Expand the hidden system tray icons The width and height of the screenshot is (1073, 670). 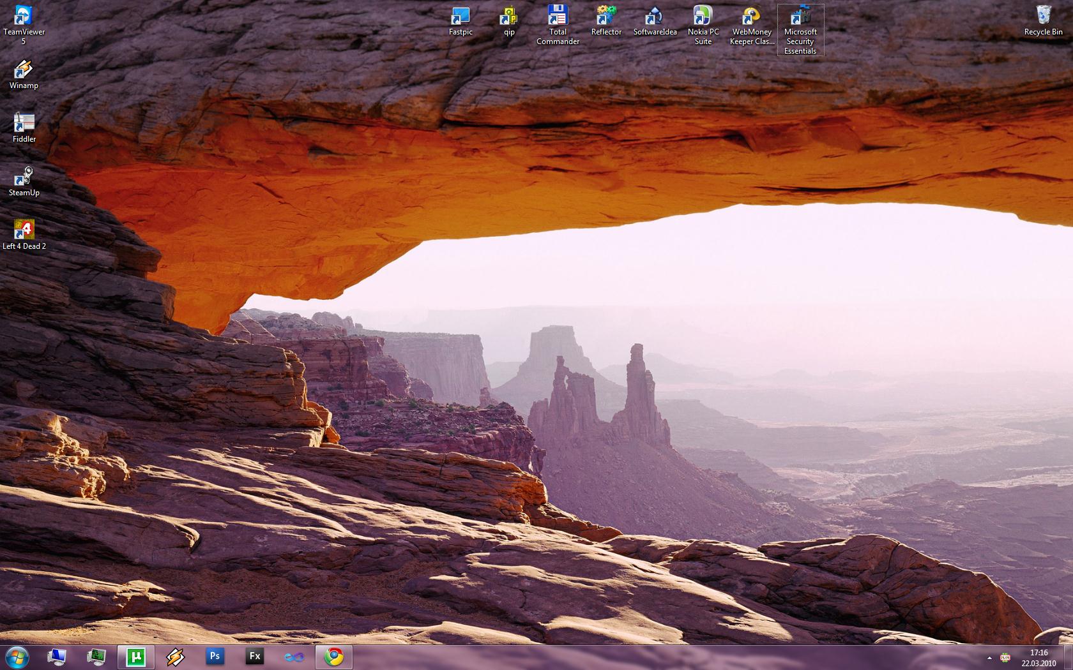[989, 658]
